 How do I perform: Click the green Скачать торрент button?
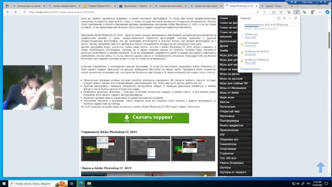(148, 118)
